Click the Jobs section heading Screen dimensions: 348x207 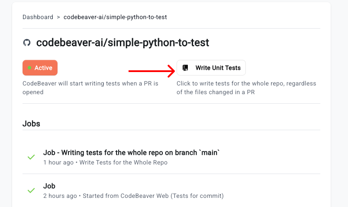tap(31, 124)
